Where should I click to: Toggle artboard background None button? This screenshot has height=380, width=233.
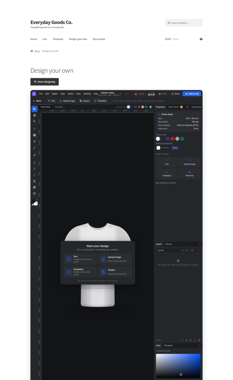(x=175, y=148)
